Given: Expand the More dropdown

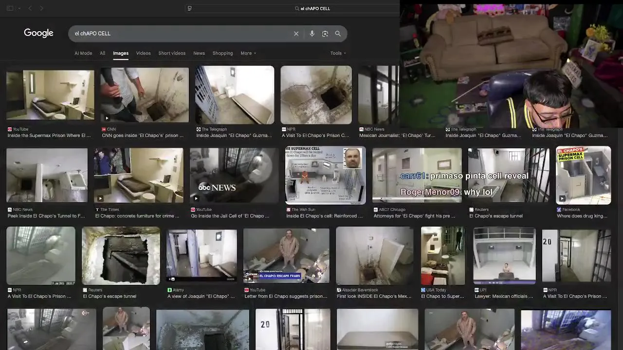Looking at the screenshot, I should [x=248, y=53].
